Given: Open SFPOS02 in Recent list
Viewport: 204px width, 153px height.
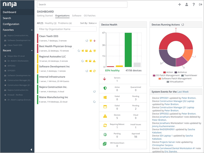Looking at the screenshot, I should point(11,66).
